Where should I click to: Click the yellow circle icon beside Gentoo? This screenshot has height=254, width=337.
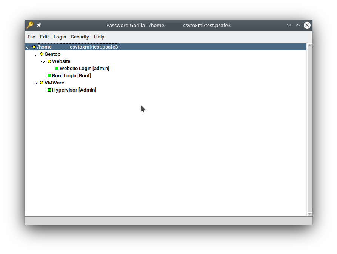42,54
